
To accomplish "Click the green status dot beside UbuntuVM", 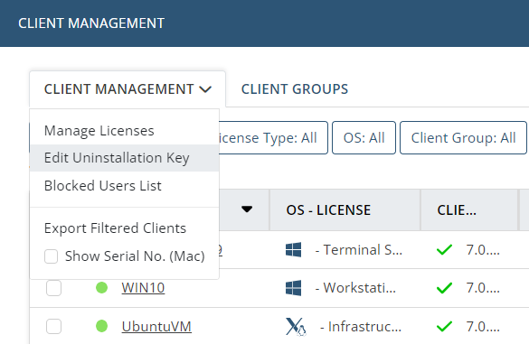I will point(101,326).
